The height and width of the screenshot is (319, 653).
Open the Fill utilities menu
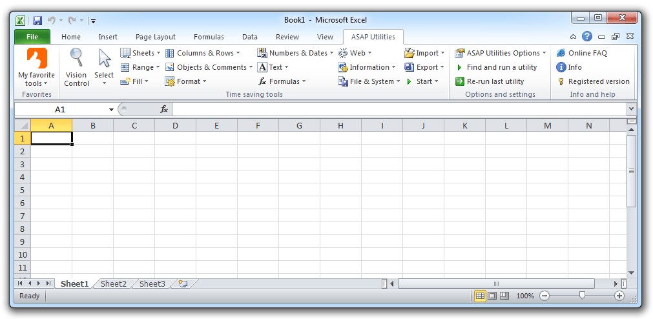[134, 81]
